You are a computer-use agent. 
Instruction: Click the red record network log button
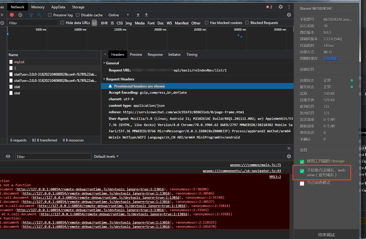pos(12,15)
